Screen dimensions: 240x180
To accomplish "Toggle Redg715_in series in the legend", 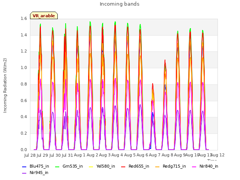I will 171,166.
